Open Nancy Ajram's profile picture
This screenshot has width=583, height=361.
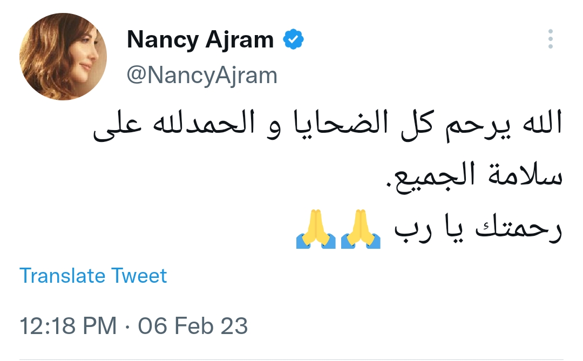click(x=63, y=57)
